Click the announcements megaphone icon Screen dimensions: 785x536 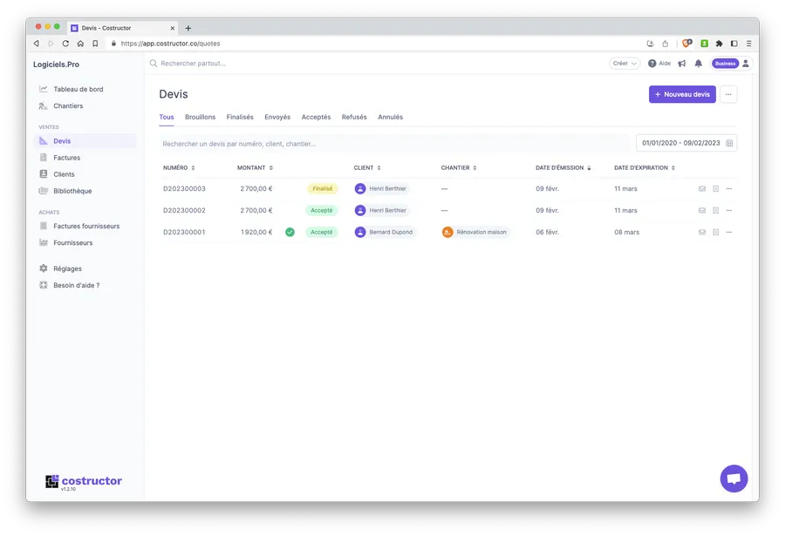[x=682, y=64]
